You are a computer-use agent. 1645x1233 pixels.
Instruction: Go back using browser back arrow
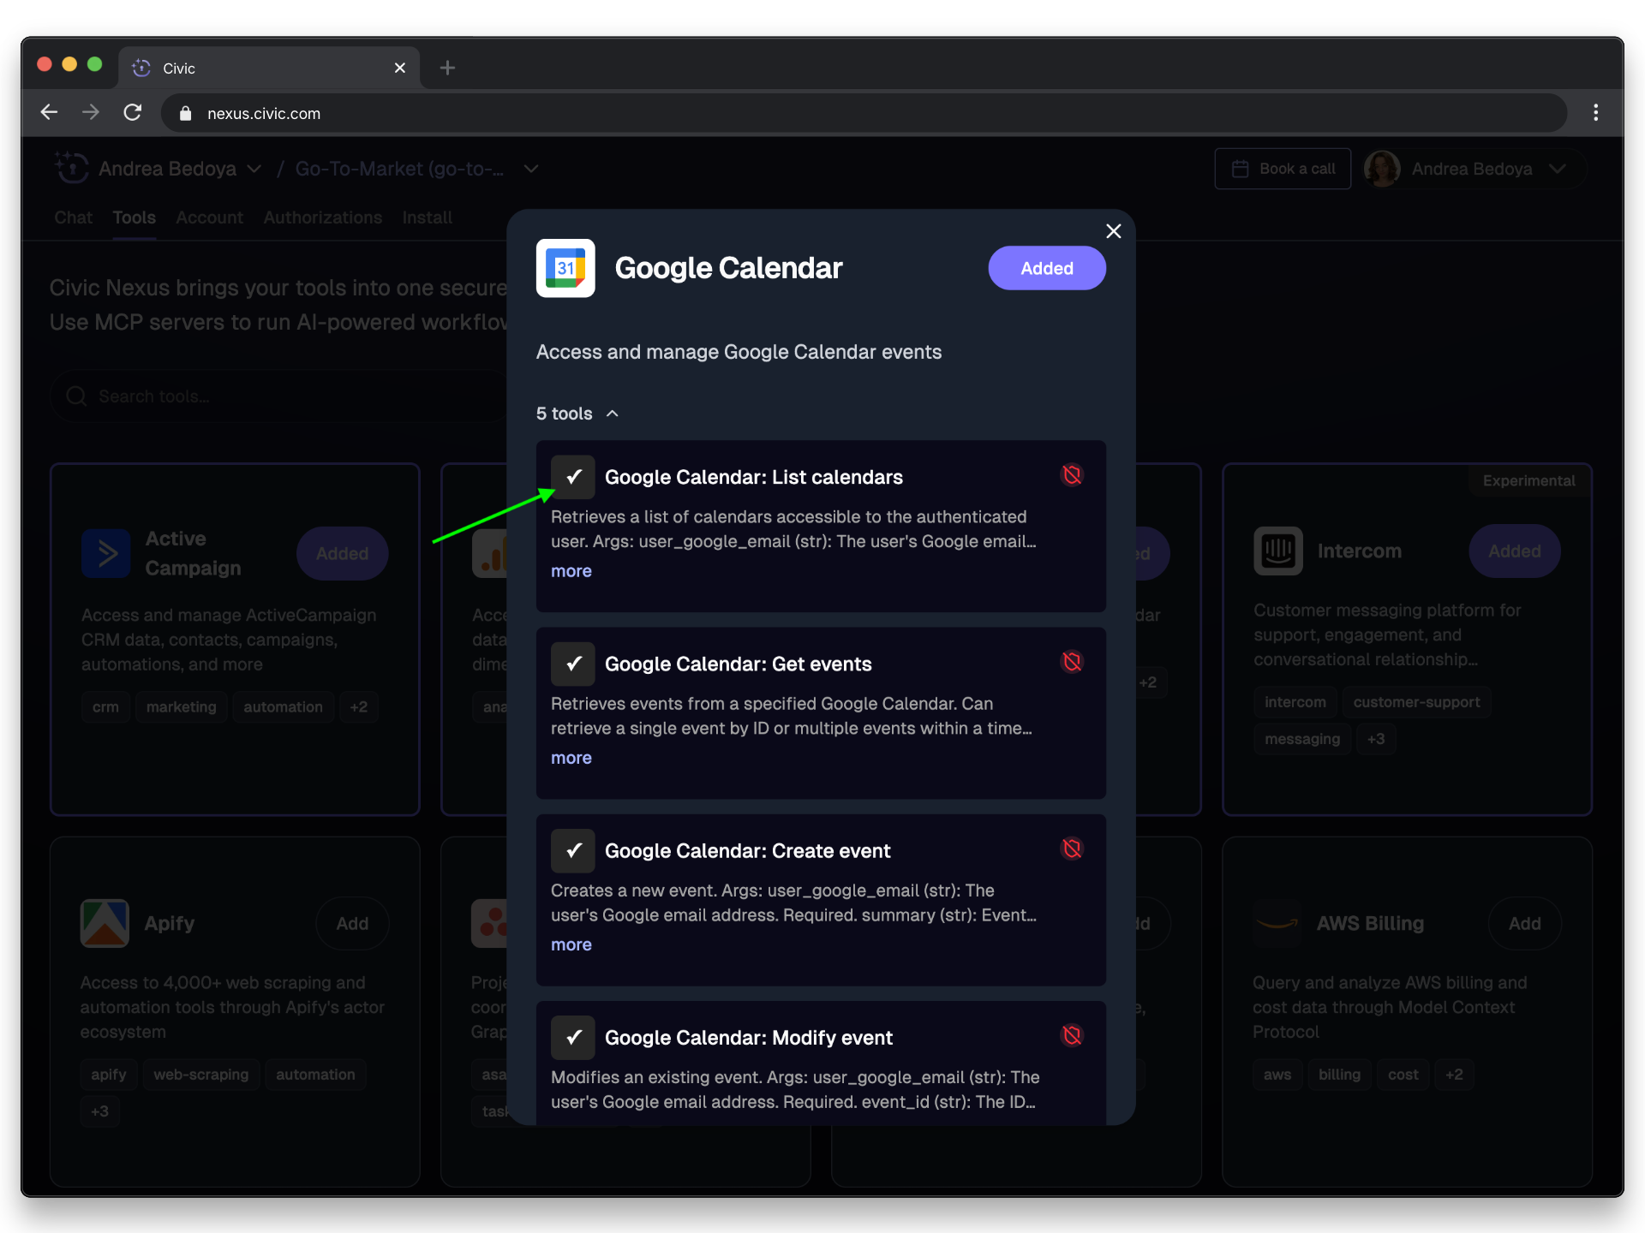pos(49,113)
